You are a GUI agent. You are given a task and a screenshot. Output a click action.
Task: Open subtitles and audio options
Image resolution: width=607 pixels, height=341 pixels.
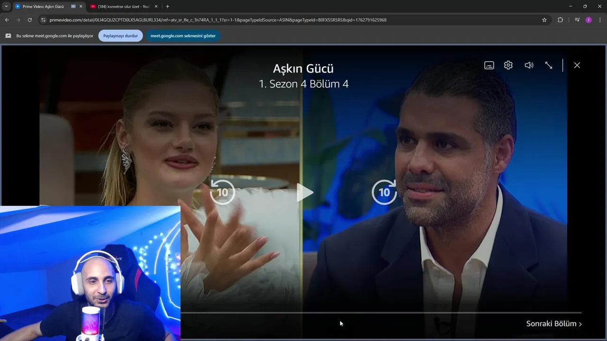click(489, 65)
